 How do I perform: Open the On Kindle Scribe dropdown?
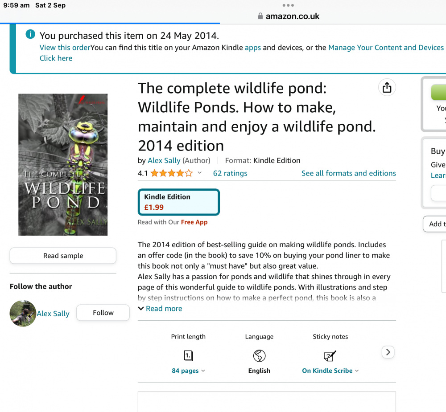click(330, 371)
